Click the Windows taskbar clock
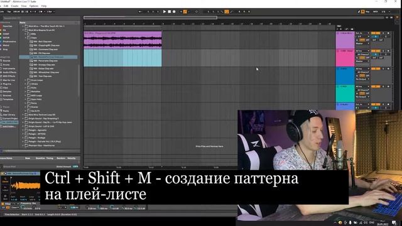The height and width of the screenshot is (226, 402). (383, 222)
